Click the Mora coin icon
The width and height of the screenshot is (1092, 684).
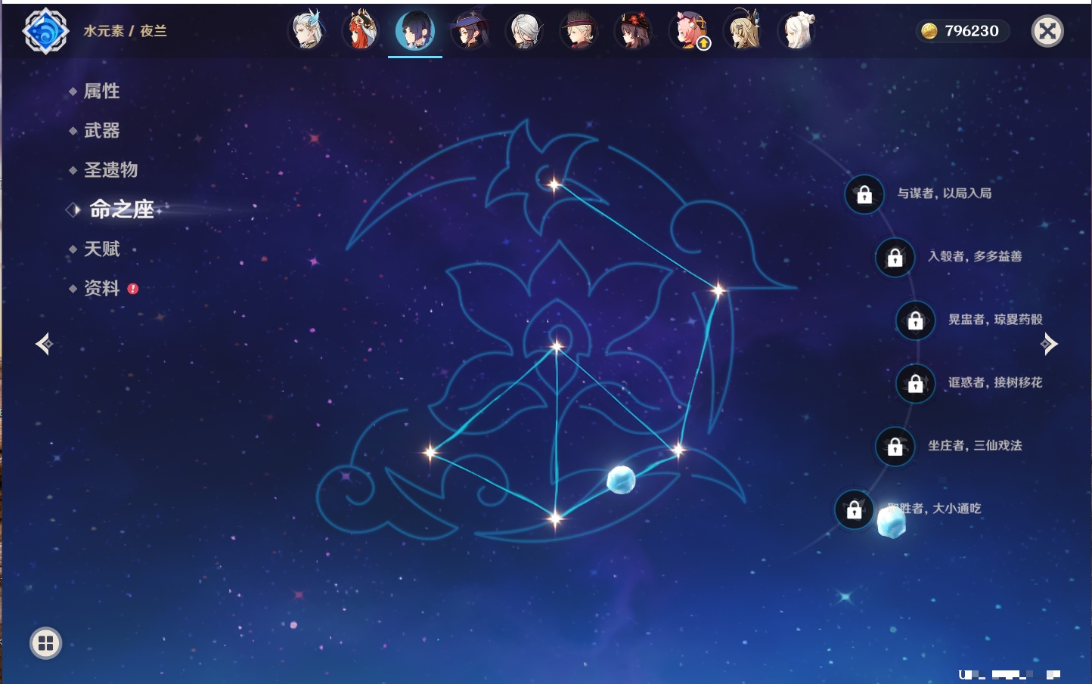tap(929, 31)
